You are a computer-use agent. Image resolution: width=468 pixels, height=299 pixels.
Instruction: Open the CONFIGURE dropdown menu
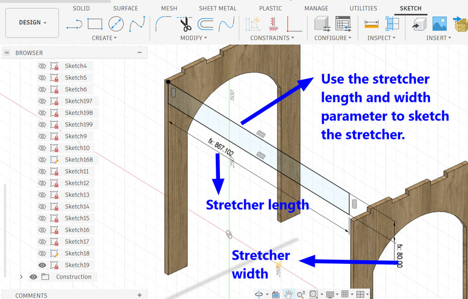(x=332, y=38)
